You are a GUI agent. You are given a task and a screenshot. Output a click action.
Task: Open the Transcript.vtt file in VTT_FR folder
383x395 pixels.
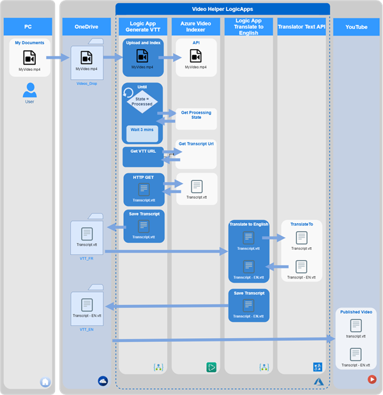click(87, 234)
